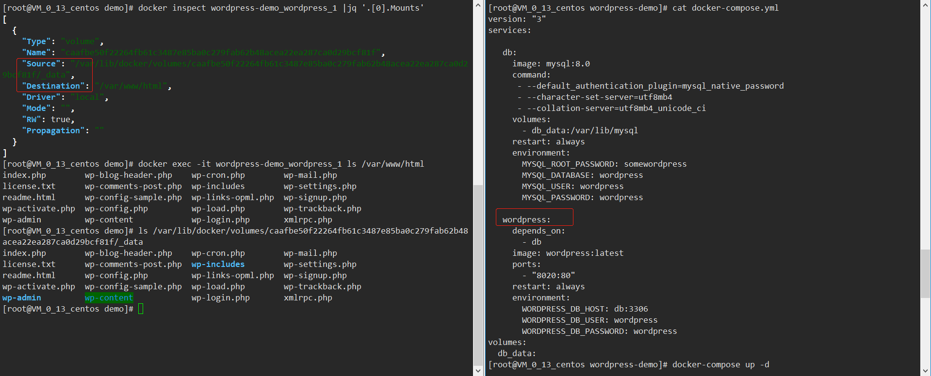Click the --collation-server=utf8mb4_unicode_ci line
Image resolution: width=931 pixels, height=376 pixels.
pos(612,108)
